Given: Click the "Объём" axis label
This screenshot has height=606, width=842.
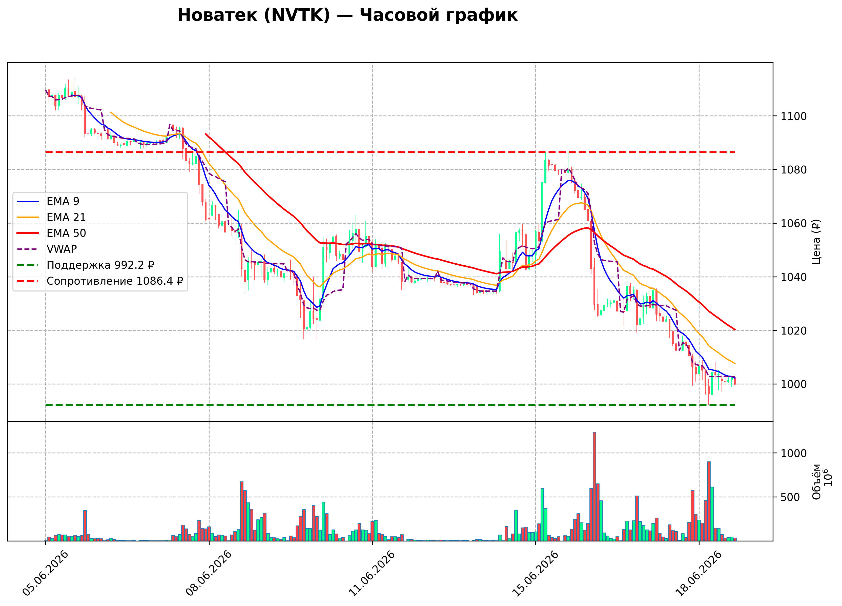Looking at the screenshot, I should coord(816,481).
